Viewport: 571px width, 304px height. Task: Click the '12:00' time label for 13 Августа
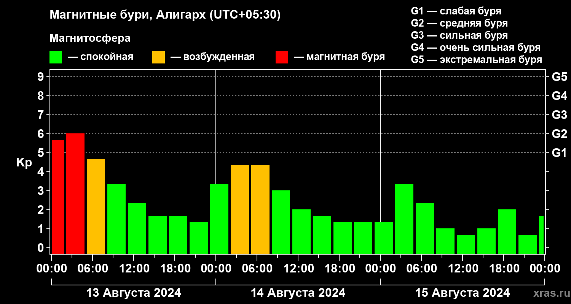134,268
